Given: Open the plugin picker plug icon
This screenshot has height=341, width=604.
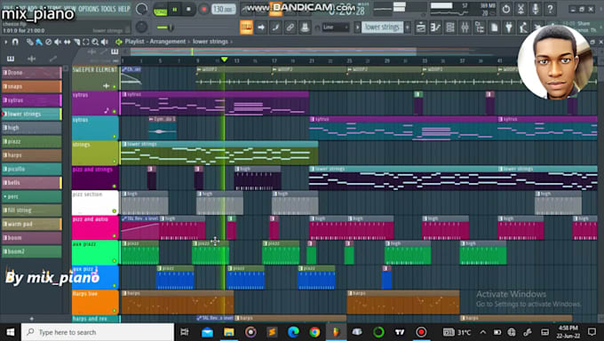Looking at the screenshot, I should 509,28.
